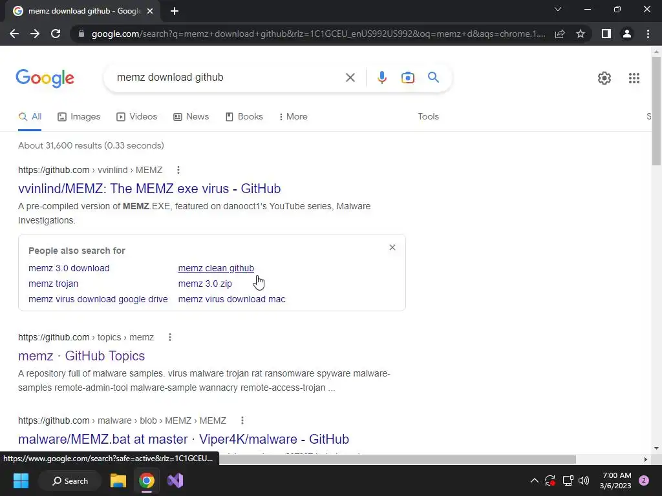This screenshot has height=496, width=662.
Task: Expand the More search filters menu
Action: click(x=293, y=117)
